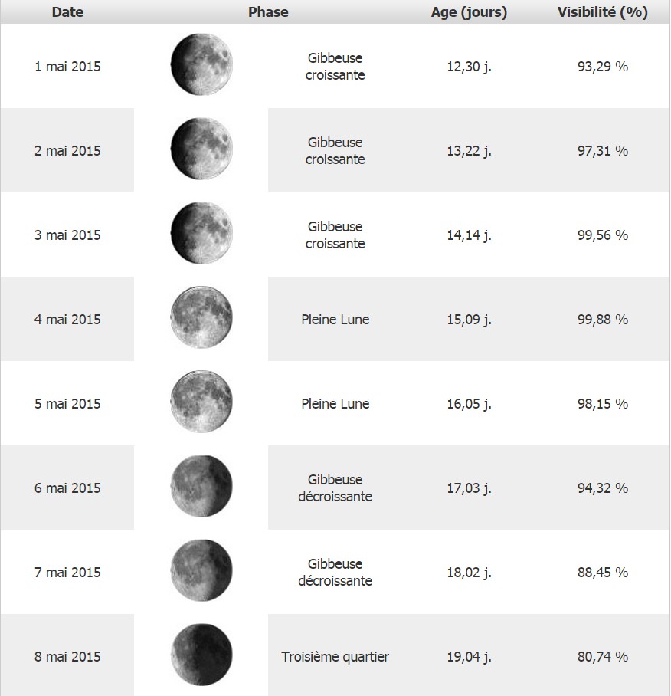Click the moon icon for 1 mai 2015

[201, 64]
